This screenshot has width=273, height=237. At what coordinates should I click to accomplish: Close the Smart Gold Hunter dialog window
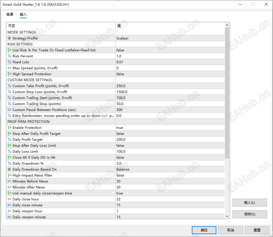point(266,4)
